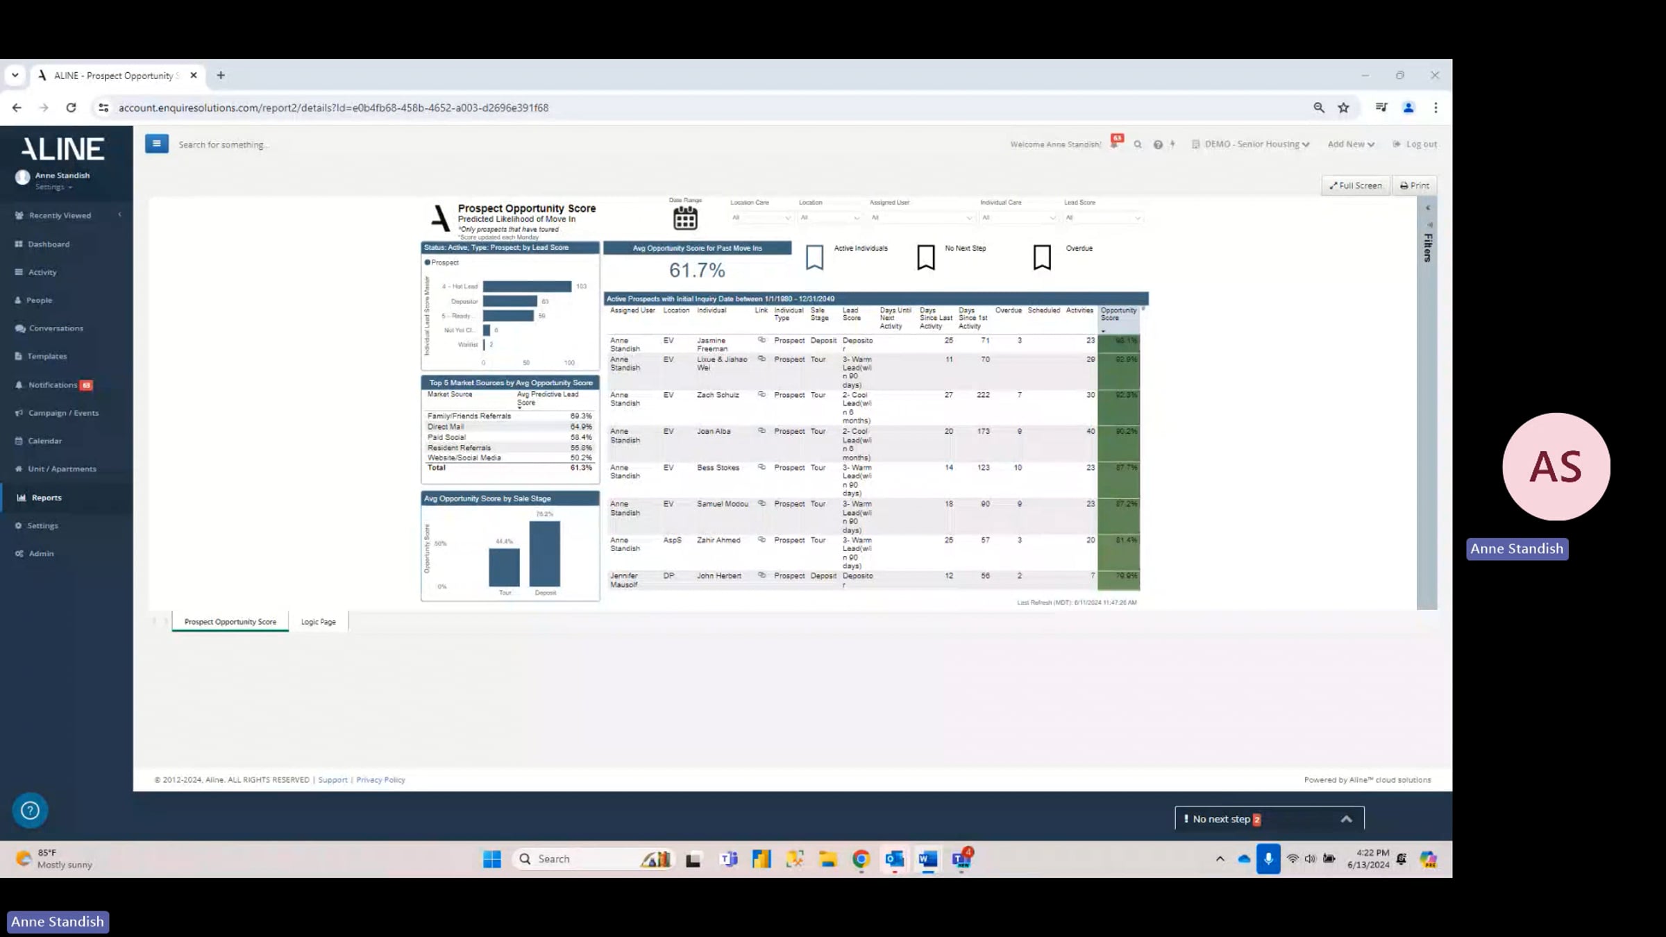Click the Depositor bar in chart
The image size is (1666, 937).
510,301
